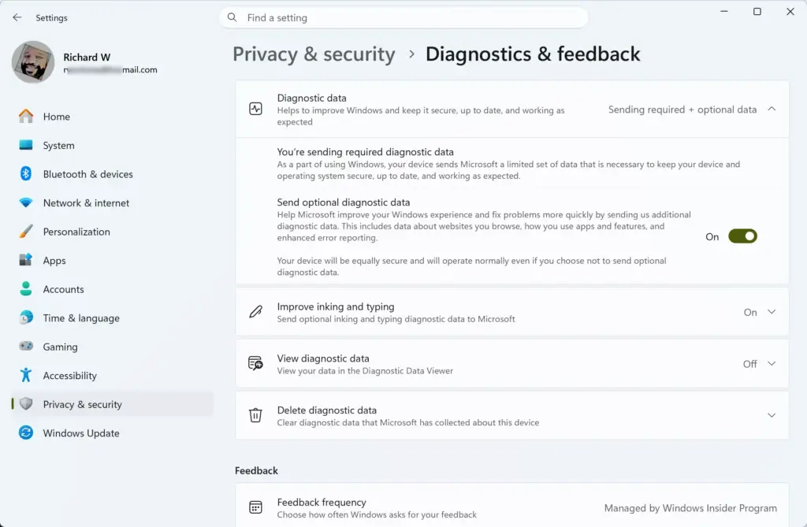Open Gaming settings

112,347
